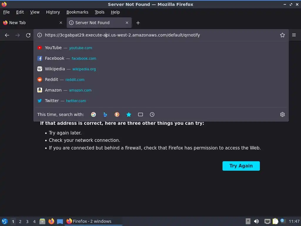Open the file manager taskbar icon

(x=42, y=221)
